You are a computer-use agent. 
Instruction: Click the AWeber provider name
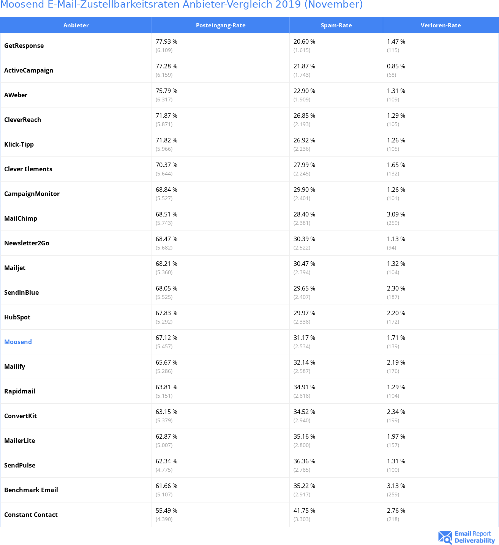point(16,95)
